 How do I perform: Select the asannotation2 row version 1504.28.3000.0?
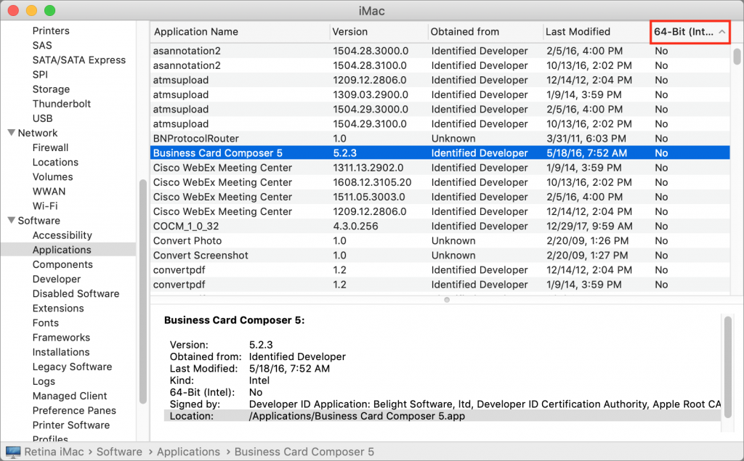(440, 51)
